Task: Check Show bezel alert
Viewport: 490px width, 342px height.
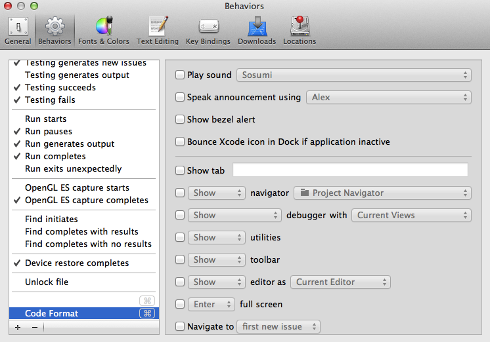Action: (180, 119)
